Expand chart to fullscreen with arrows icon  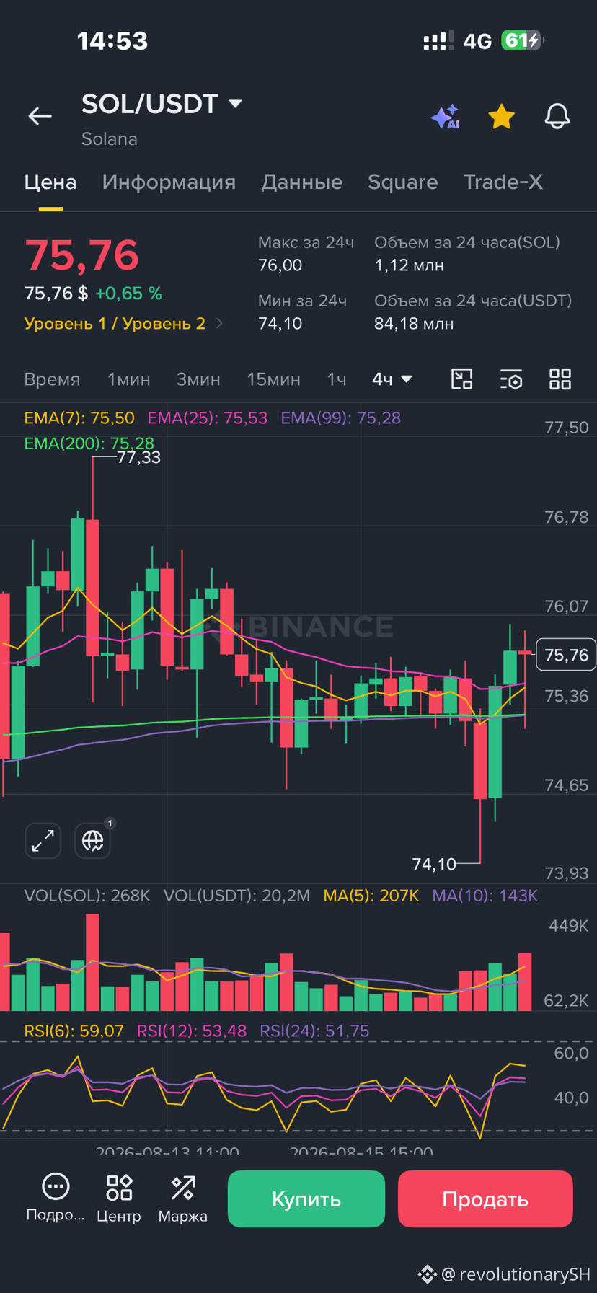click(43, 841)
